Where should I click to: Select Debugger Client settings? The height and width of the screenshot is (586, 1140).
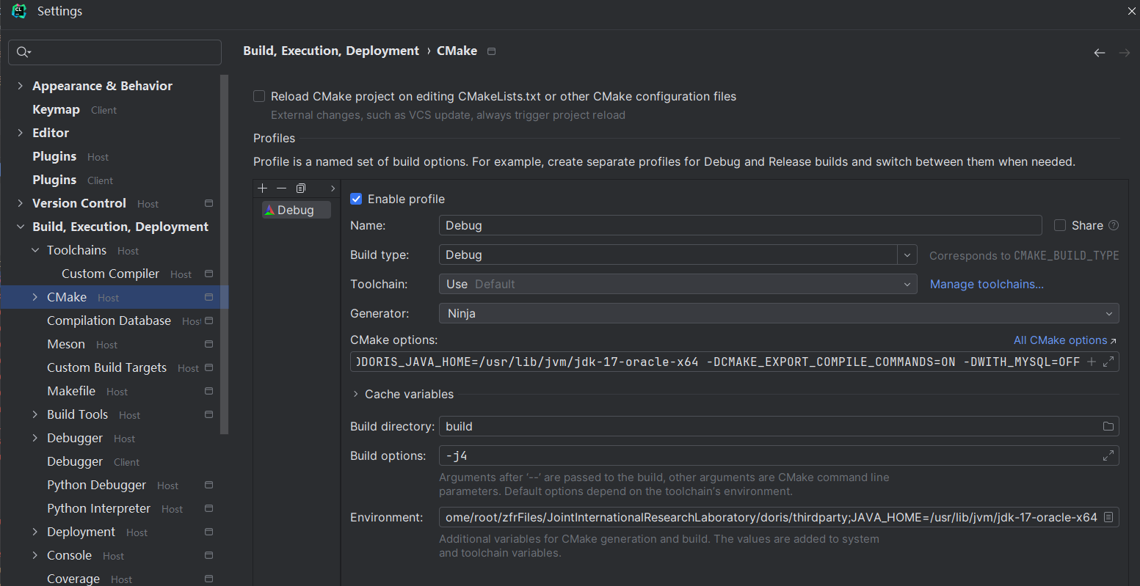pos(75,461)
